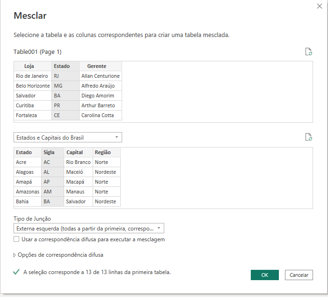Click the green checkmark status icon
Image resolution: width=328 pixels, height=297 pixels.
coord(17,272)
